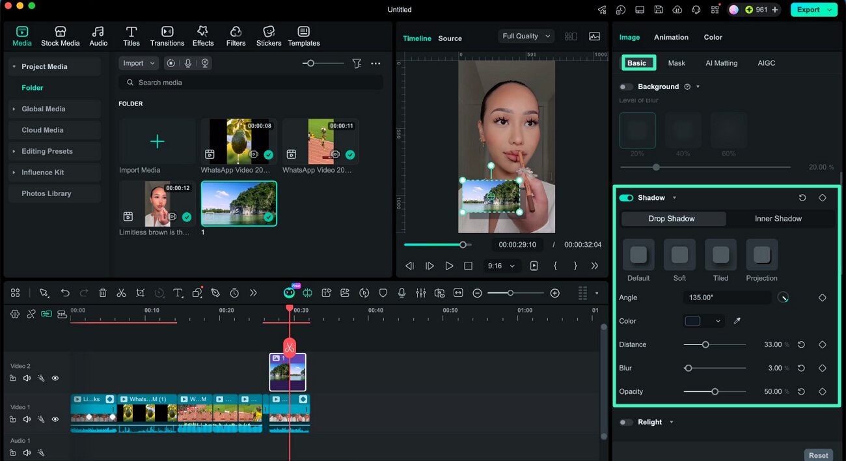This screenshot has height=461, width=846.
Task: Open the 9:16 aspect ratio dropdown
Action: point(501,266)
